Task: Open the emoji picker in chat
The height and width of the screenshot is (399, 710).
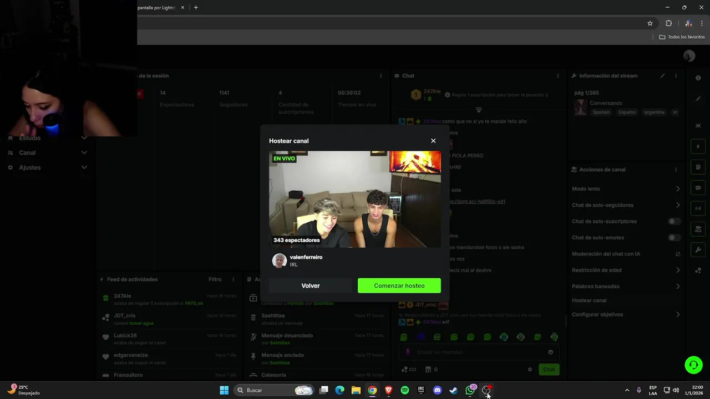Action: [x=550, y=352]
